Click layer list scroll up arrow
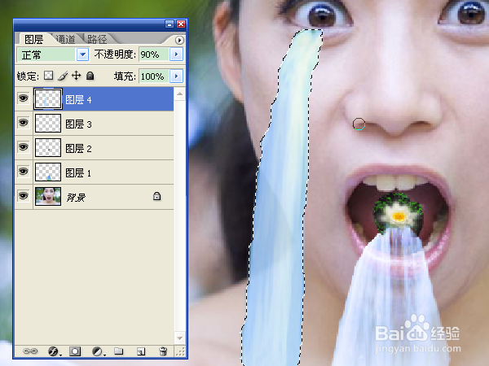 [179, 94]
